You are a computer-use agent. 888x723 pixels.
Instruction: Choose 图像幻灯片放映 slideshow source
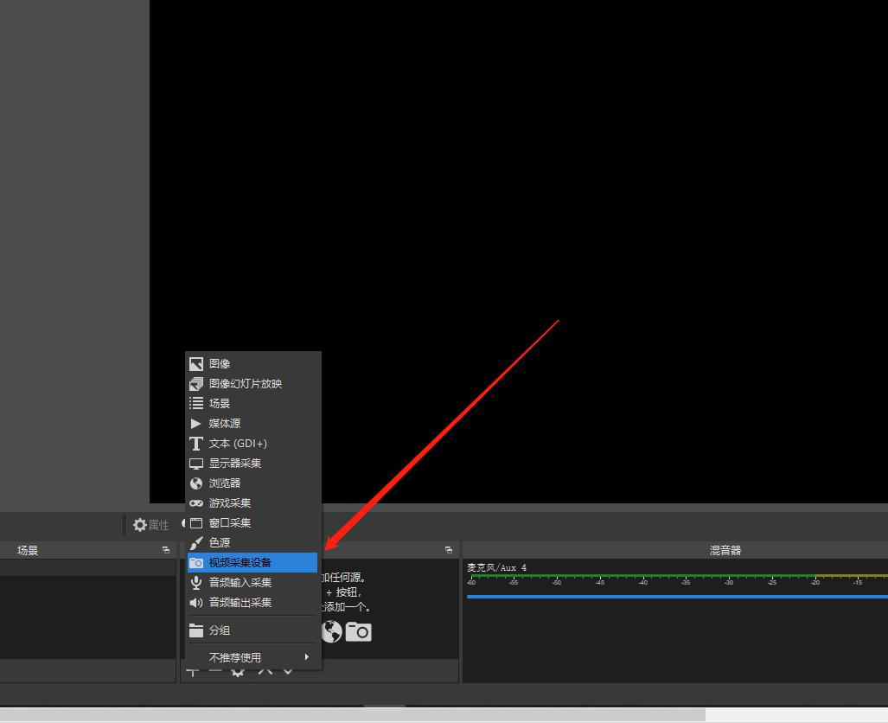click(245, 384)
